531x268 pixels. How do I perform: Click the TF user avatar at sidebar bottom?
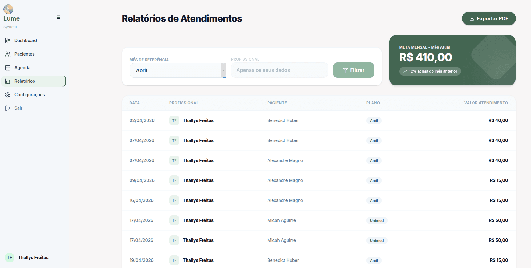pyautogui.click(x=10, y=258)
